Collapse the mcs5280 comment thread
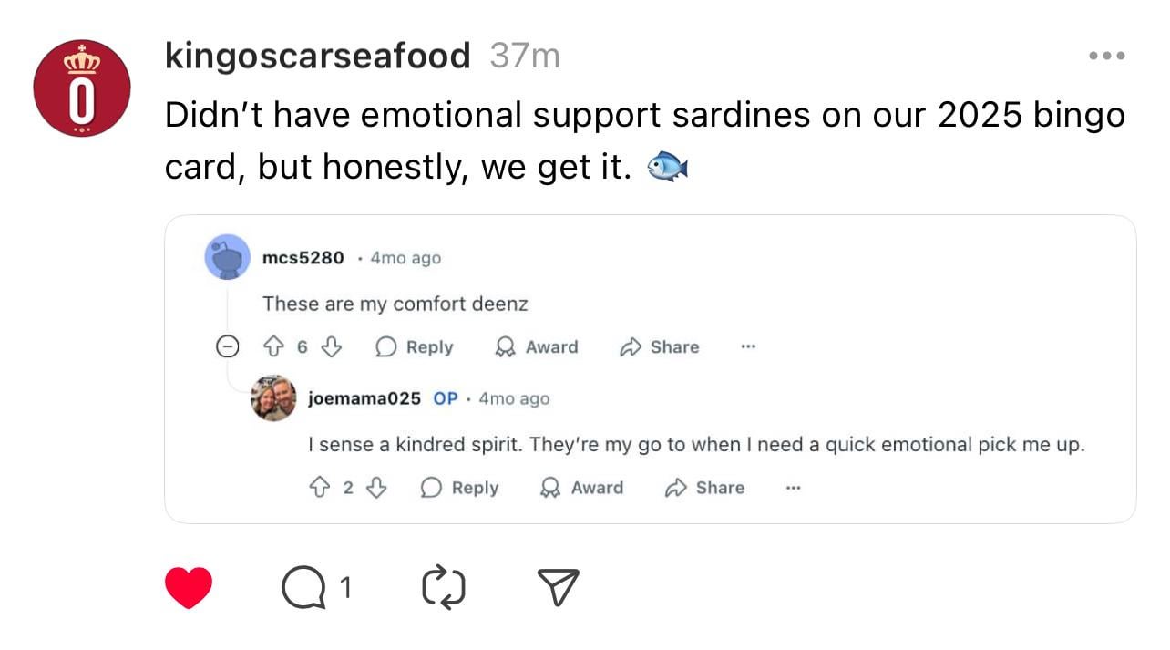Viewport: 1170px width, 650px height. tap(228, 346)
